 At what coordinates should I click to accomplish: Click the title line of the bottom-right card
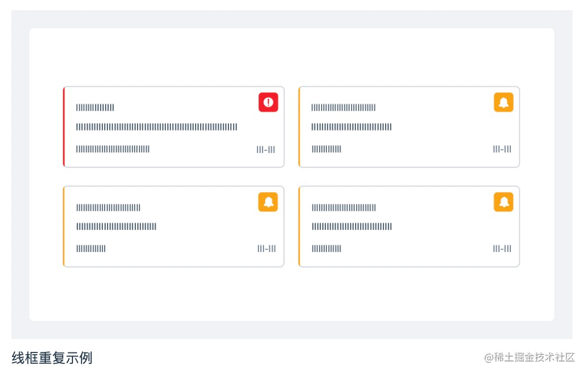click(343, 208)
